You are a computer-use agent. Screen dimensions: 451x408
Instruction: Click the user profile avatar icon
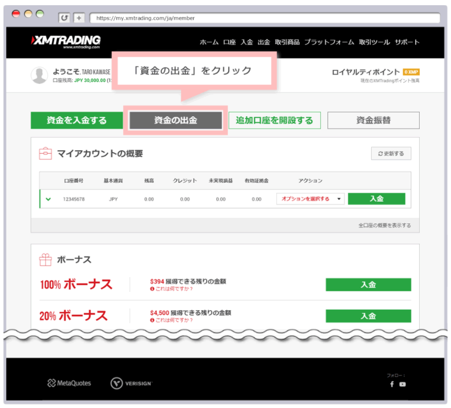coord(39,76)
